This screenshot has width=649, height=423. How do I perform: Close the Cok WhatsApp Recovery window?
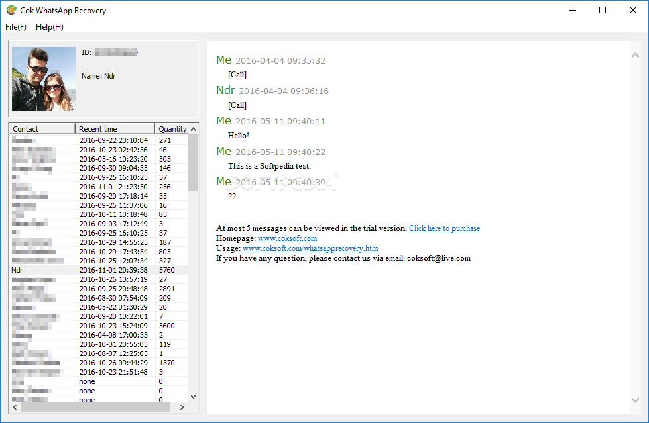633,10
